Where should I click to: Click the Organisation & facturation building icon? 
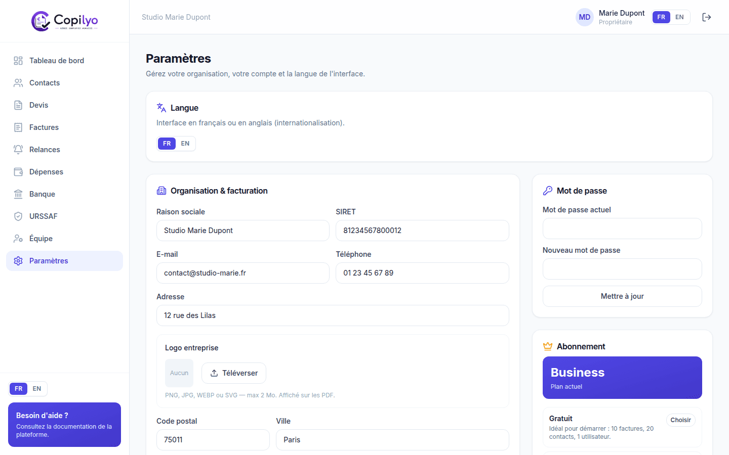(161, 191)
